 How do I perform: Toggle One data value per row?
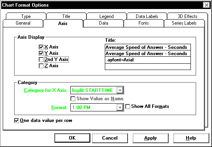point(16,120)
